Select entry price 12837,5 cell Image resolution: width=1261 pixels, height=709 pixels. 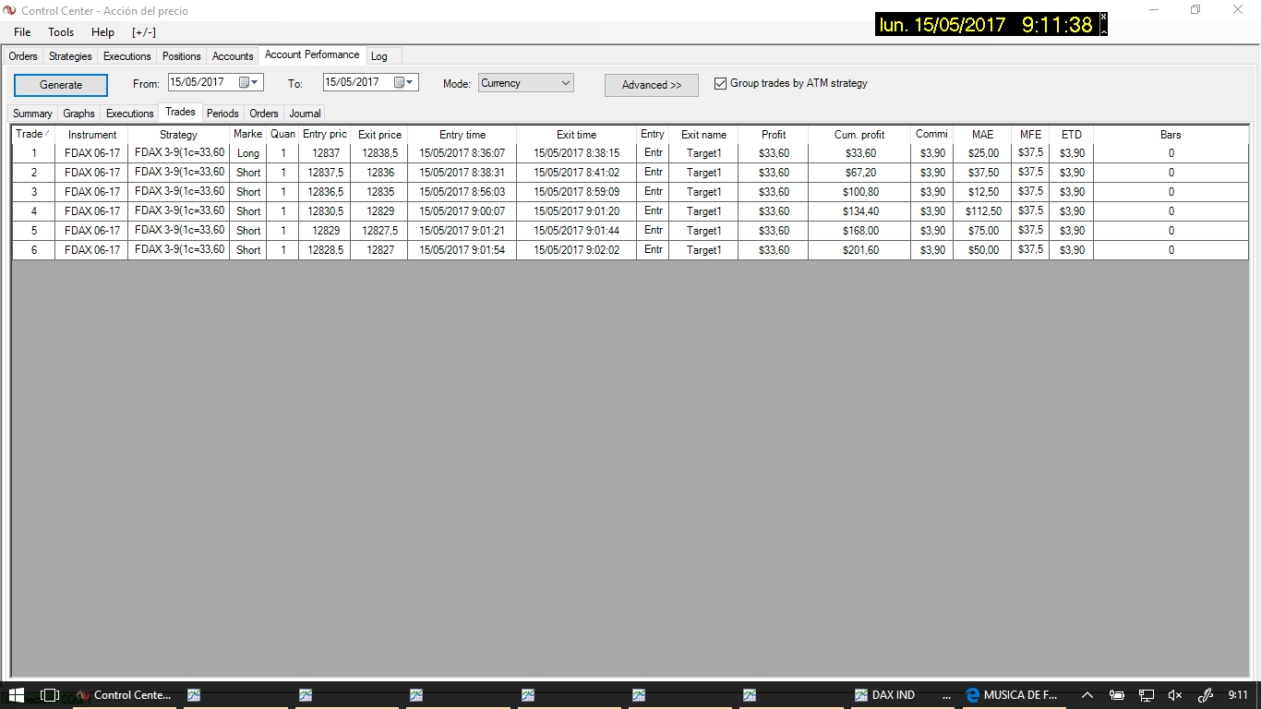coord(325,173)
